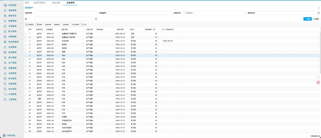
Task: Open 物流管理 sidebar icon
Action: (5, 52)
